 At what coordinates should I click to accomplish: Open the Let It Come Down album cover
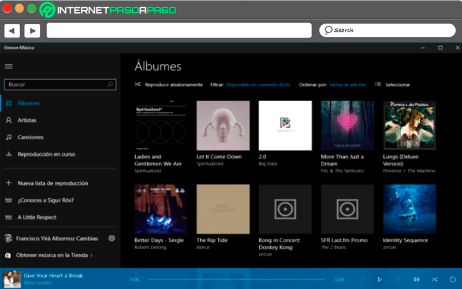(223, 125)
